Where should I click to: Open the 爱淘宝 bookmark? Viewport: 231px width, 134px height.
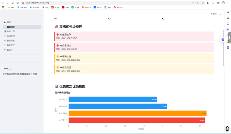(x=55, y=7)
